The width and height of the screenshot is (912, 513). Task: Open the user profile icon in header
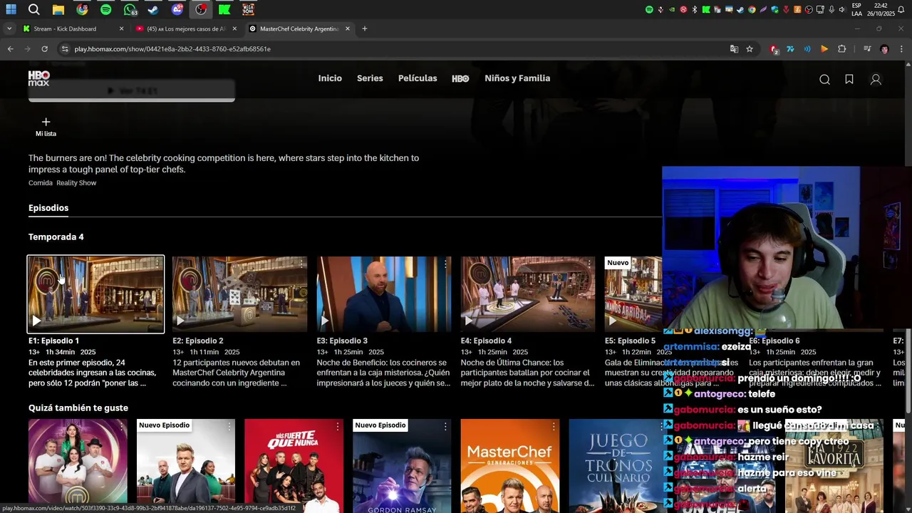pos(876,80)
